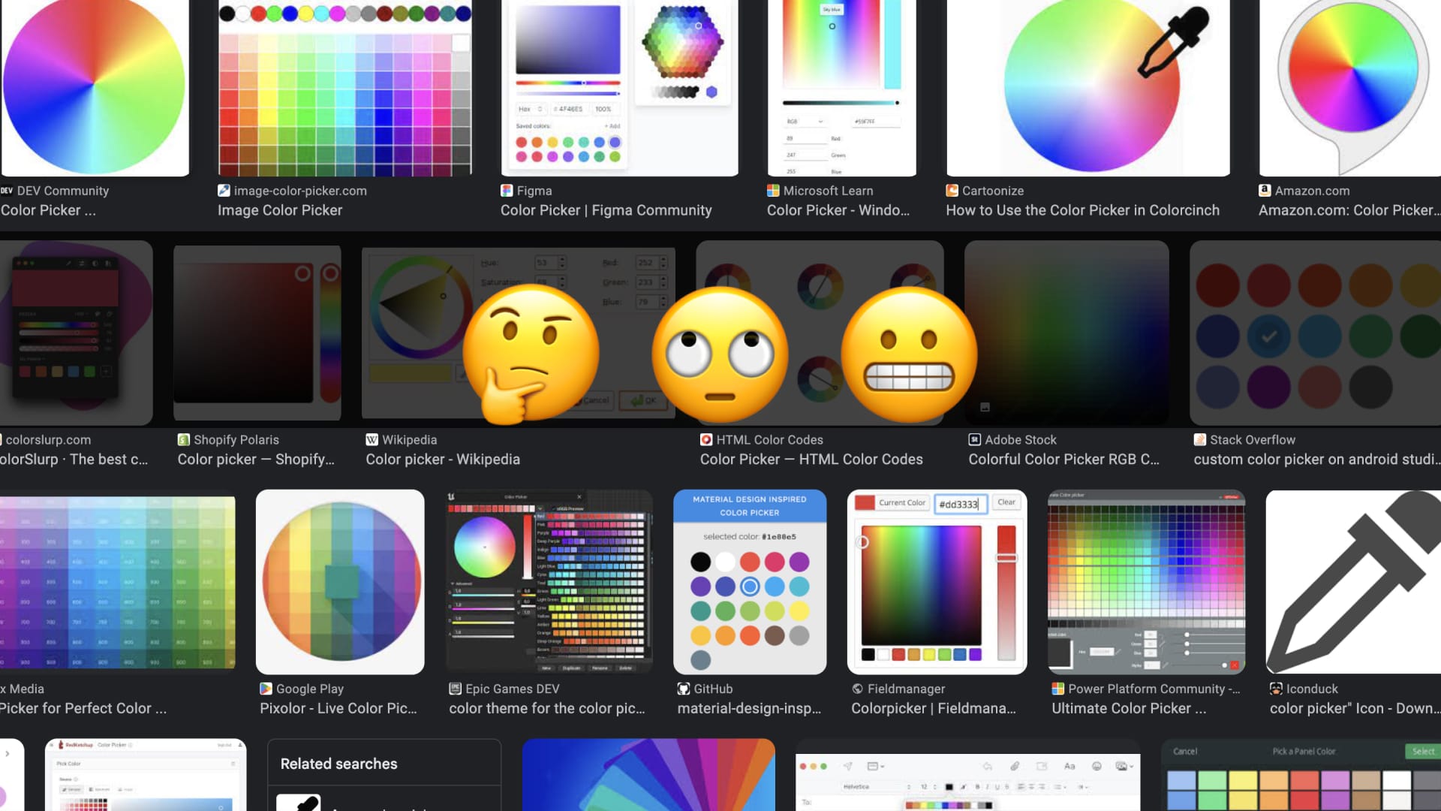This screenshot has height=811, width=1441.
Task: Open the Ultimate Color Picker grid thumbnail
Action: coord(1146,582)
